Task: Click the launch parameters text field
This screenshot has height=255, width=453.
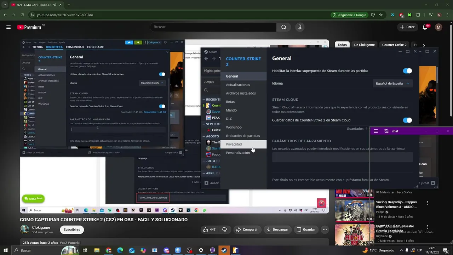Action: 342,157
